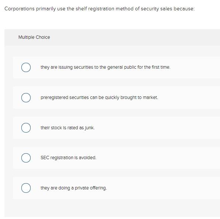Mark the 'stock is rated as junk' radio
Screen dimensions: 220x219
[26, 128]
